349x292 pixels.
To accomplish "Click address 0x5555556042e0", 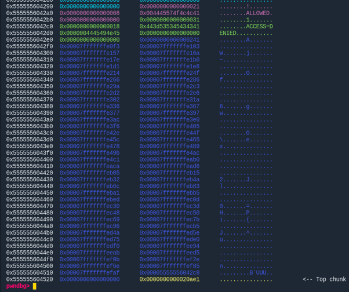I will tap(30, 40).
